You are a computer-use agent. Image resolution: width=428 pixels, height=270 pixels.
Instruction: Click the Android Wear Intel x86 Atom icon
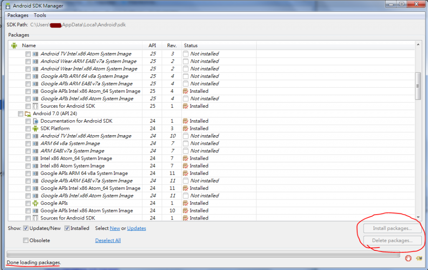pyautogui.click(x=36, y=69)
